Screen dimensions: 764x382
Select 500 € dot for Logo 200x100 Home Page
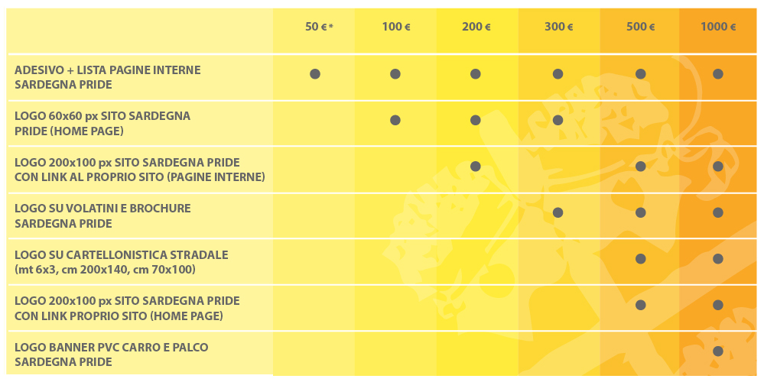pos(641,305)
